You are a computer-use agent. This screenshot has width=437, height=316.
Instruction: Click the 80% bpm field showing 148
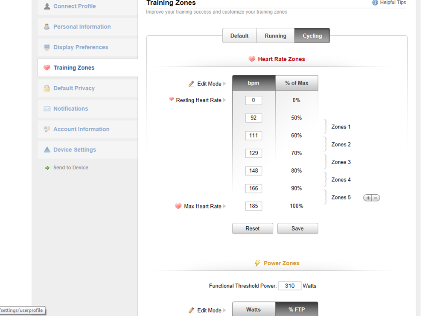[x=253, y=171]
